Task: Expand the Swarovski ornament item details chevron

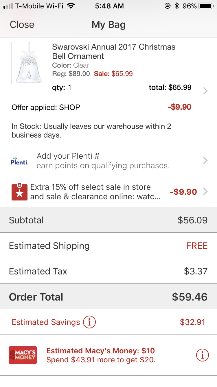Action: [205, 91]
